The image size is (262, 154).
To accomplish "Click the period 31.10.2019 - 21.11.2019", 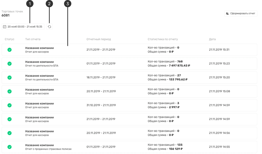I will [101, 105].
